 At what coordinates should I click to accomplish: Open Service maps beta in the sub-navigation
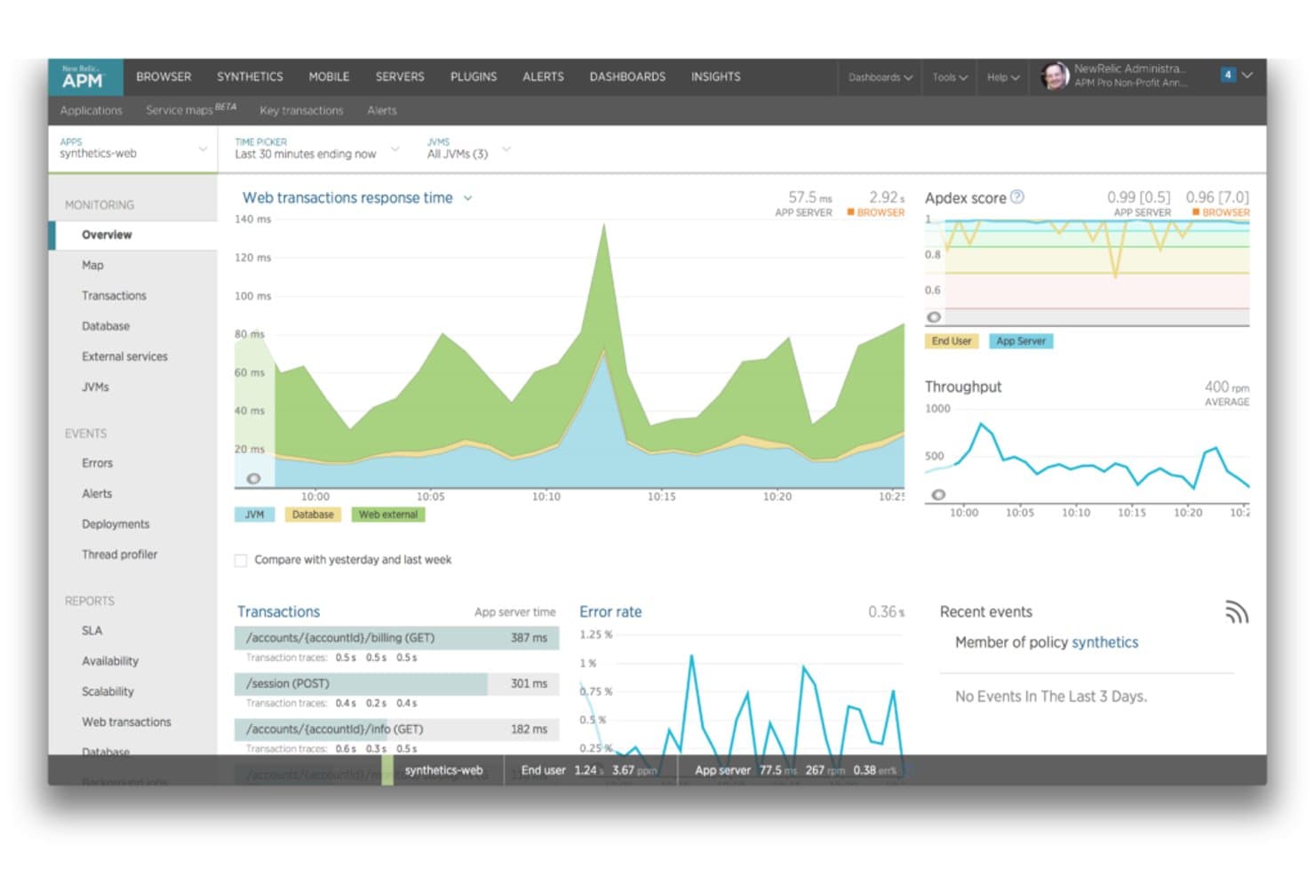[x=191, y=110]
